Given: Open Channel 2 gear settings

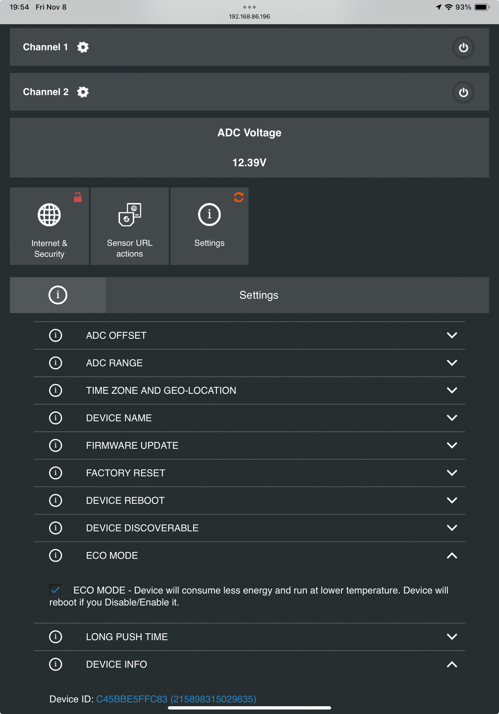Looking at the screenshot, I should click(83, 92).
